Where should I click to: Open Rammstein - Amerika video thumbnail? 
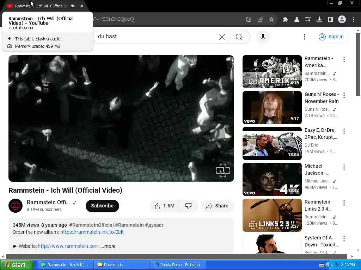[x=272, y=72]
